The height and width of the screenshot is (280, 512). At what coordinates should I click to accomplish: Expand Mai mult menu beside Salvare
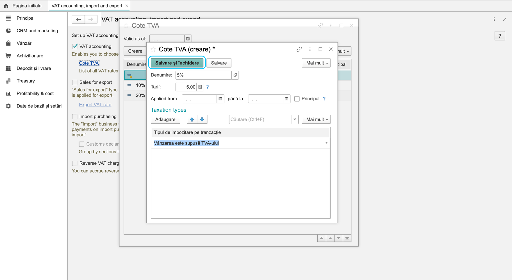(316, 63)
